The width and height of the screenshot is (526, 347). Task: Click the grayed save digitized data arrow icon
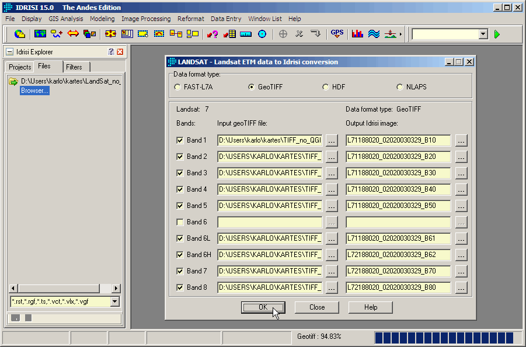coord(316,34)
